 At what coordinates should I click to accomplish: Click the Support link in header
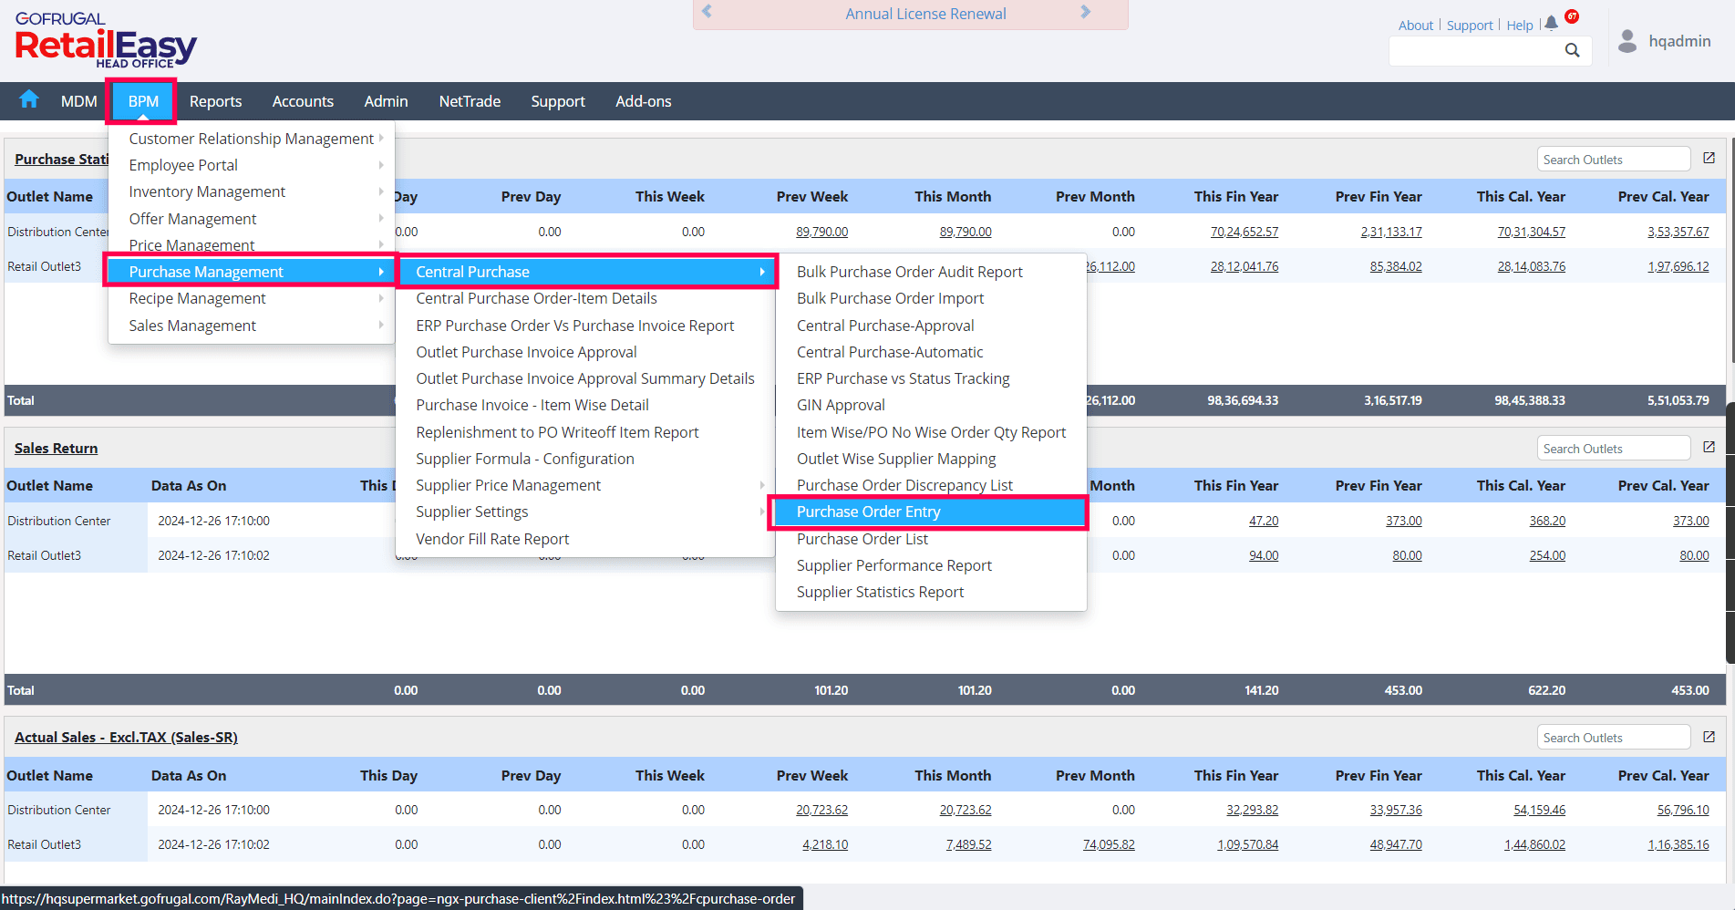[x=1470, y=26]
